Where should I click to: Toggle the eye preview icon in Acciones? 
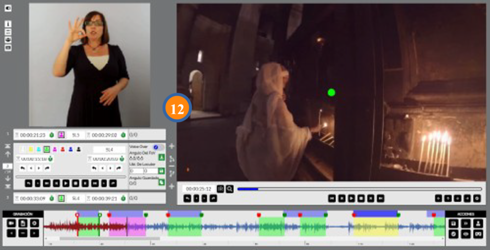pyautogui.click(x=465, y=234)
